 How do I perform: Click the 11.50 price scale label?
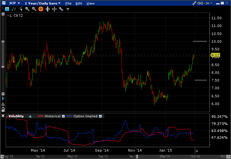coord(217,18)
